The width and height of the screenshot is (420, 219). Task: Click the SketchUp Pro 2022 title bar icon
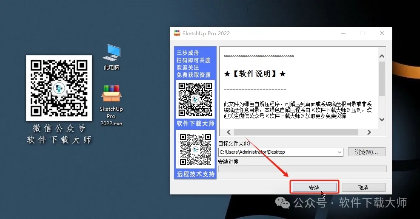(177, 33)
